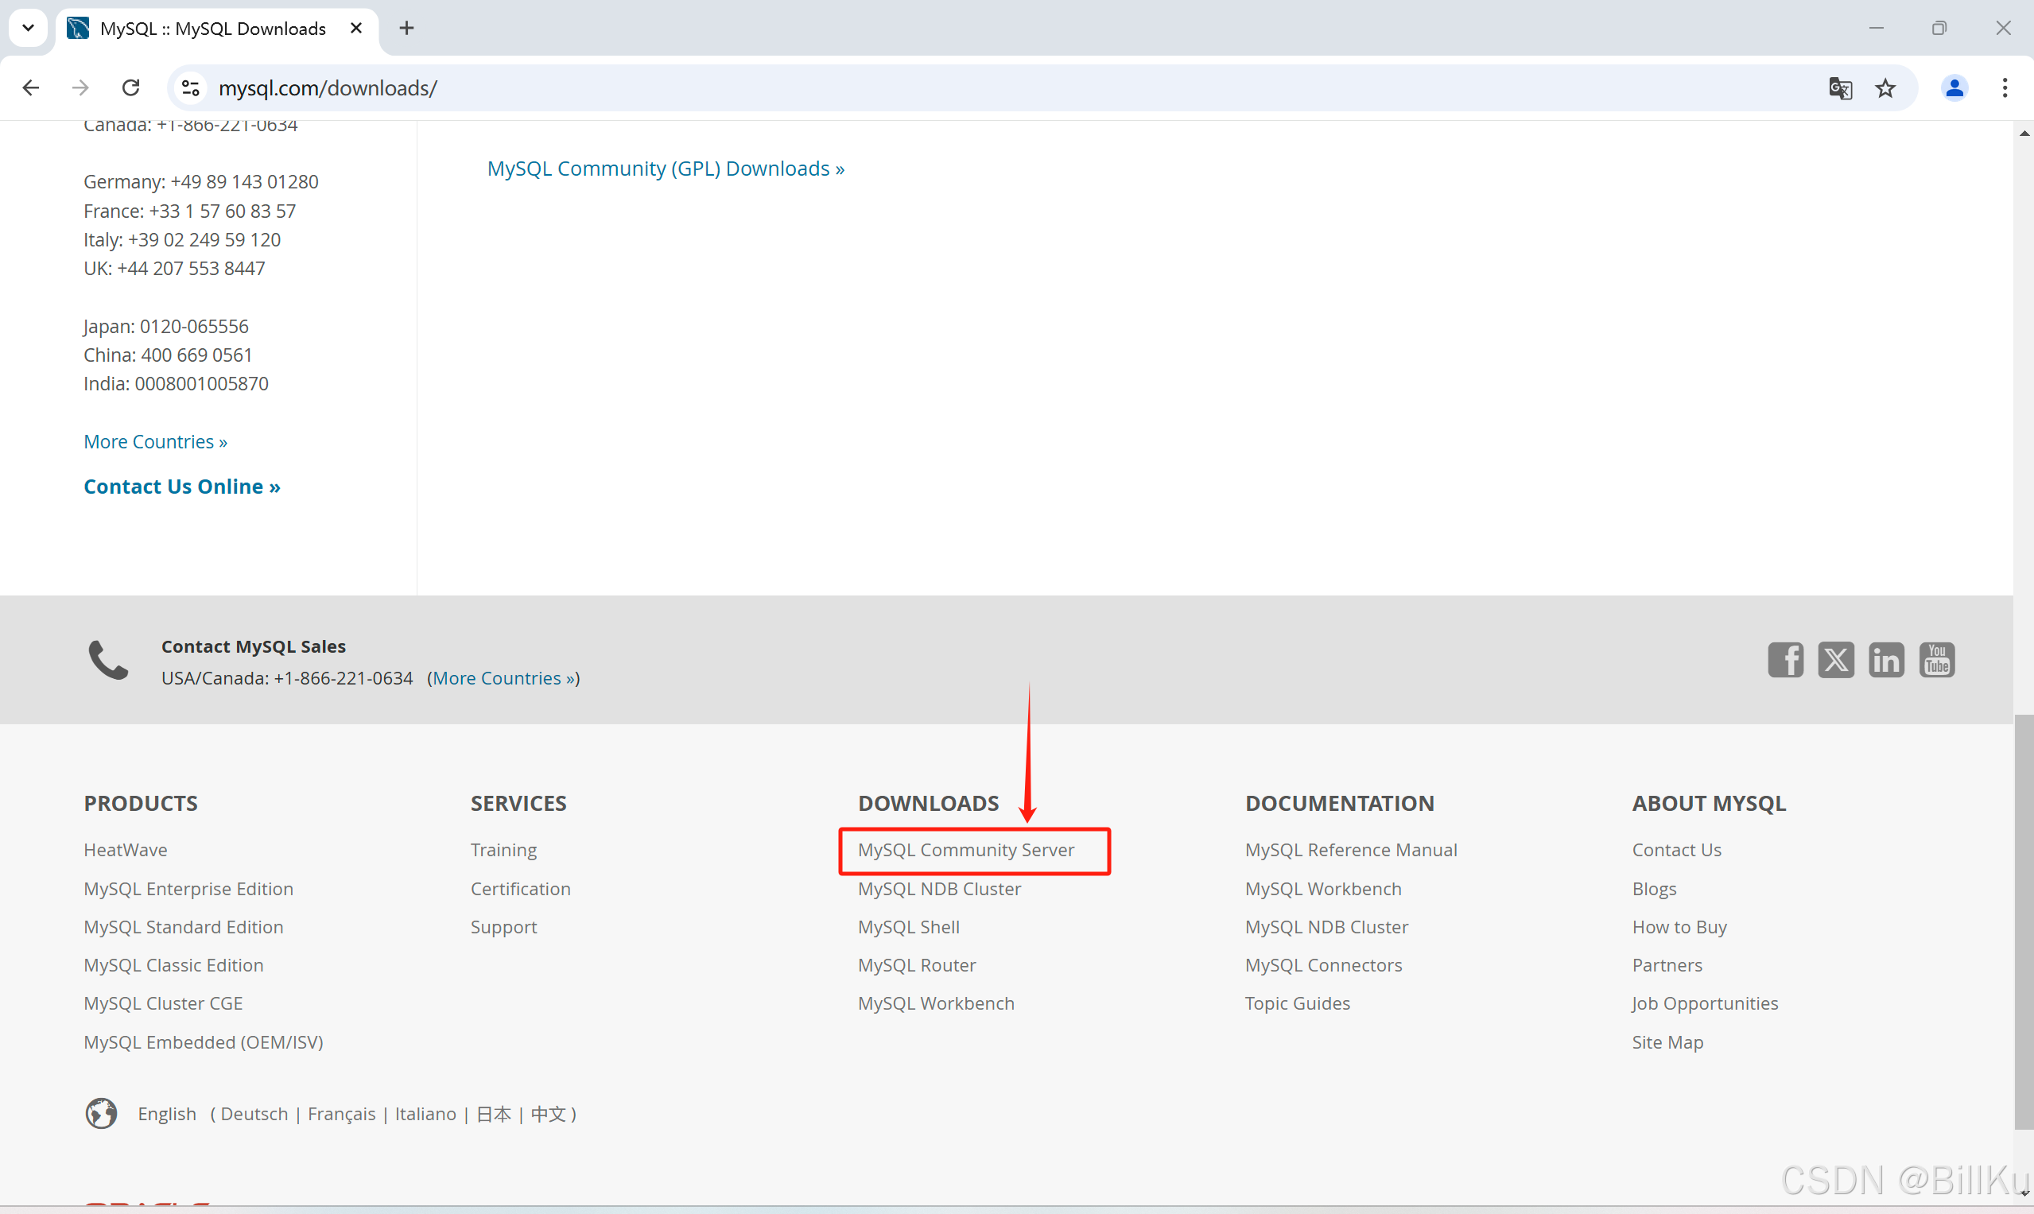
Task: Open MySQL Shell download link
Action: [909, 927]
